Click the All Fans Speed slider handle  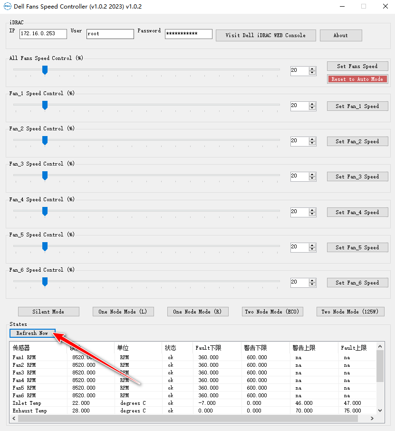(45, 70)
